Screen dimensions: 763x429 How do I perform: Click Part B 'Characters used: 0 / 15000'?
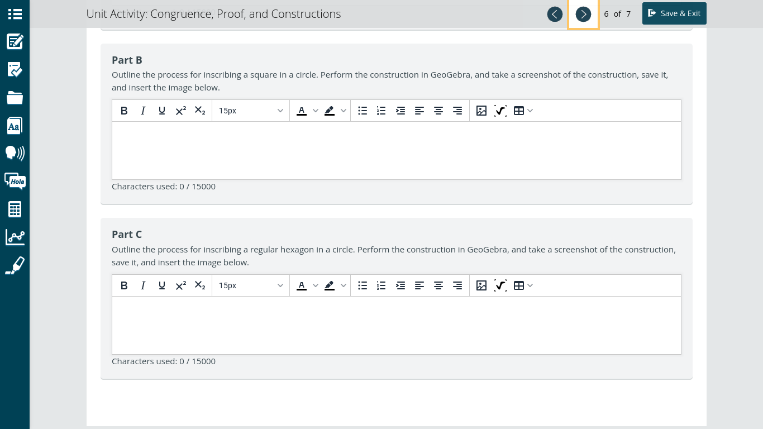(164, 186)
